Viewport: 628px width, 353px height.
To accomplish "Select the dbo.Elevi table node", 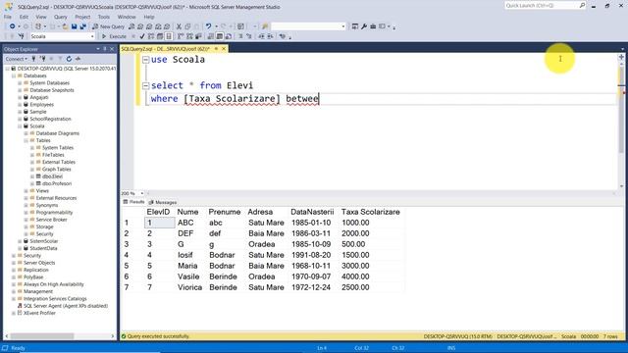I will click(x=52, y=176).
